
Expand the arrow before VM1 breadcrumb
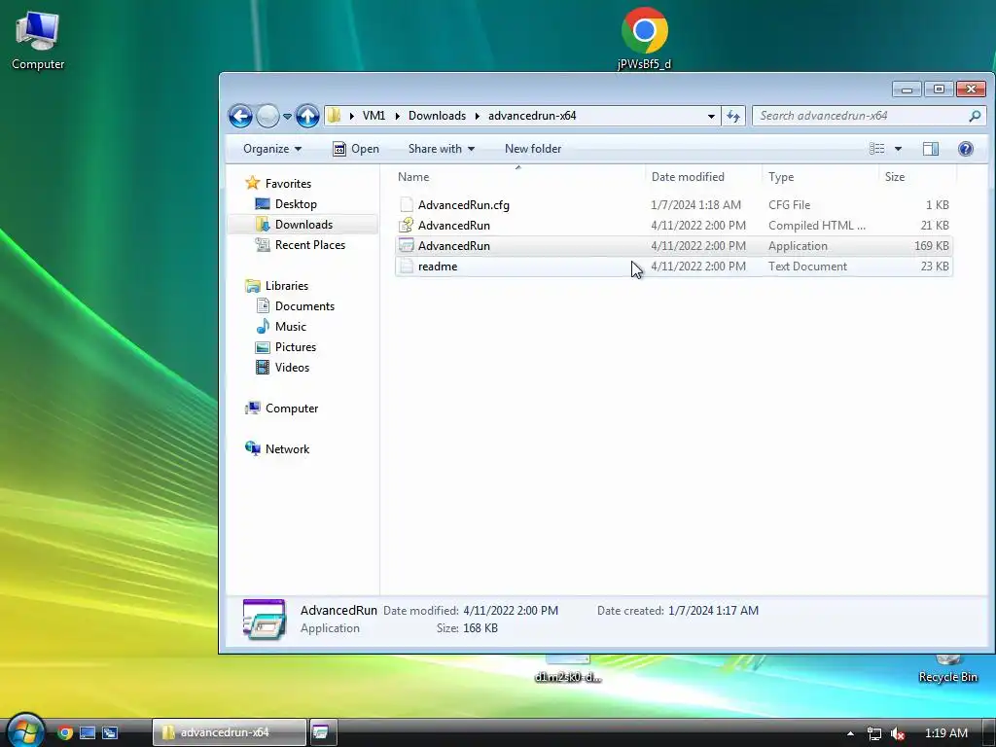pyautogui.click(x=351, y=117)
